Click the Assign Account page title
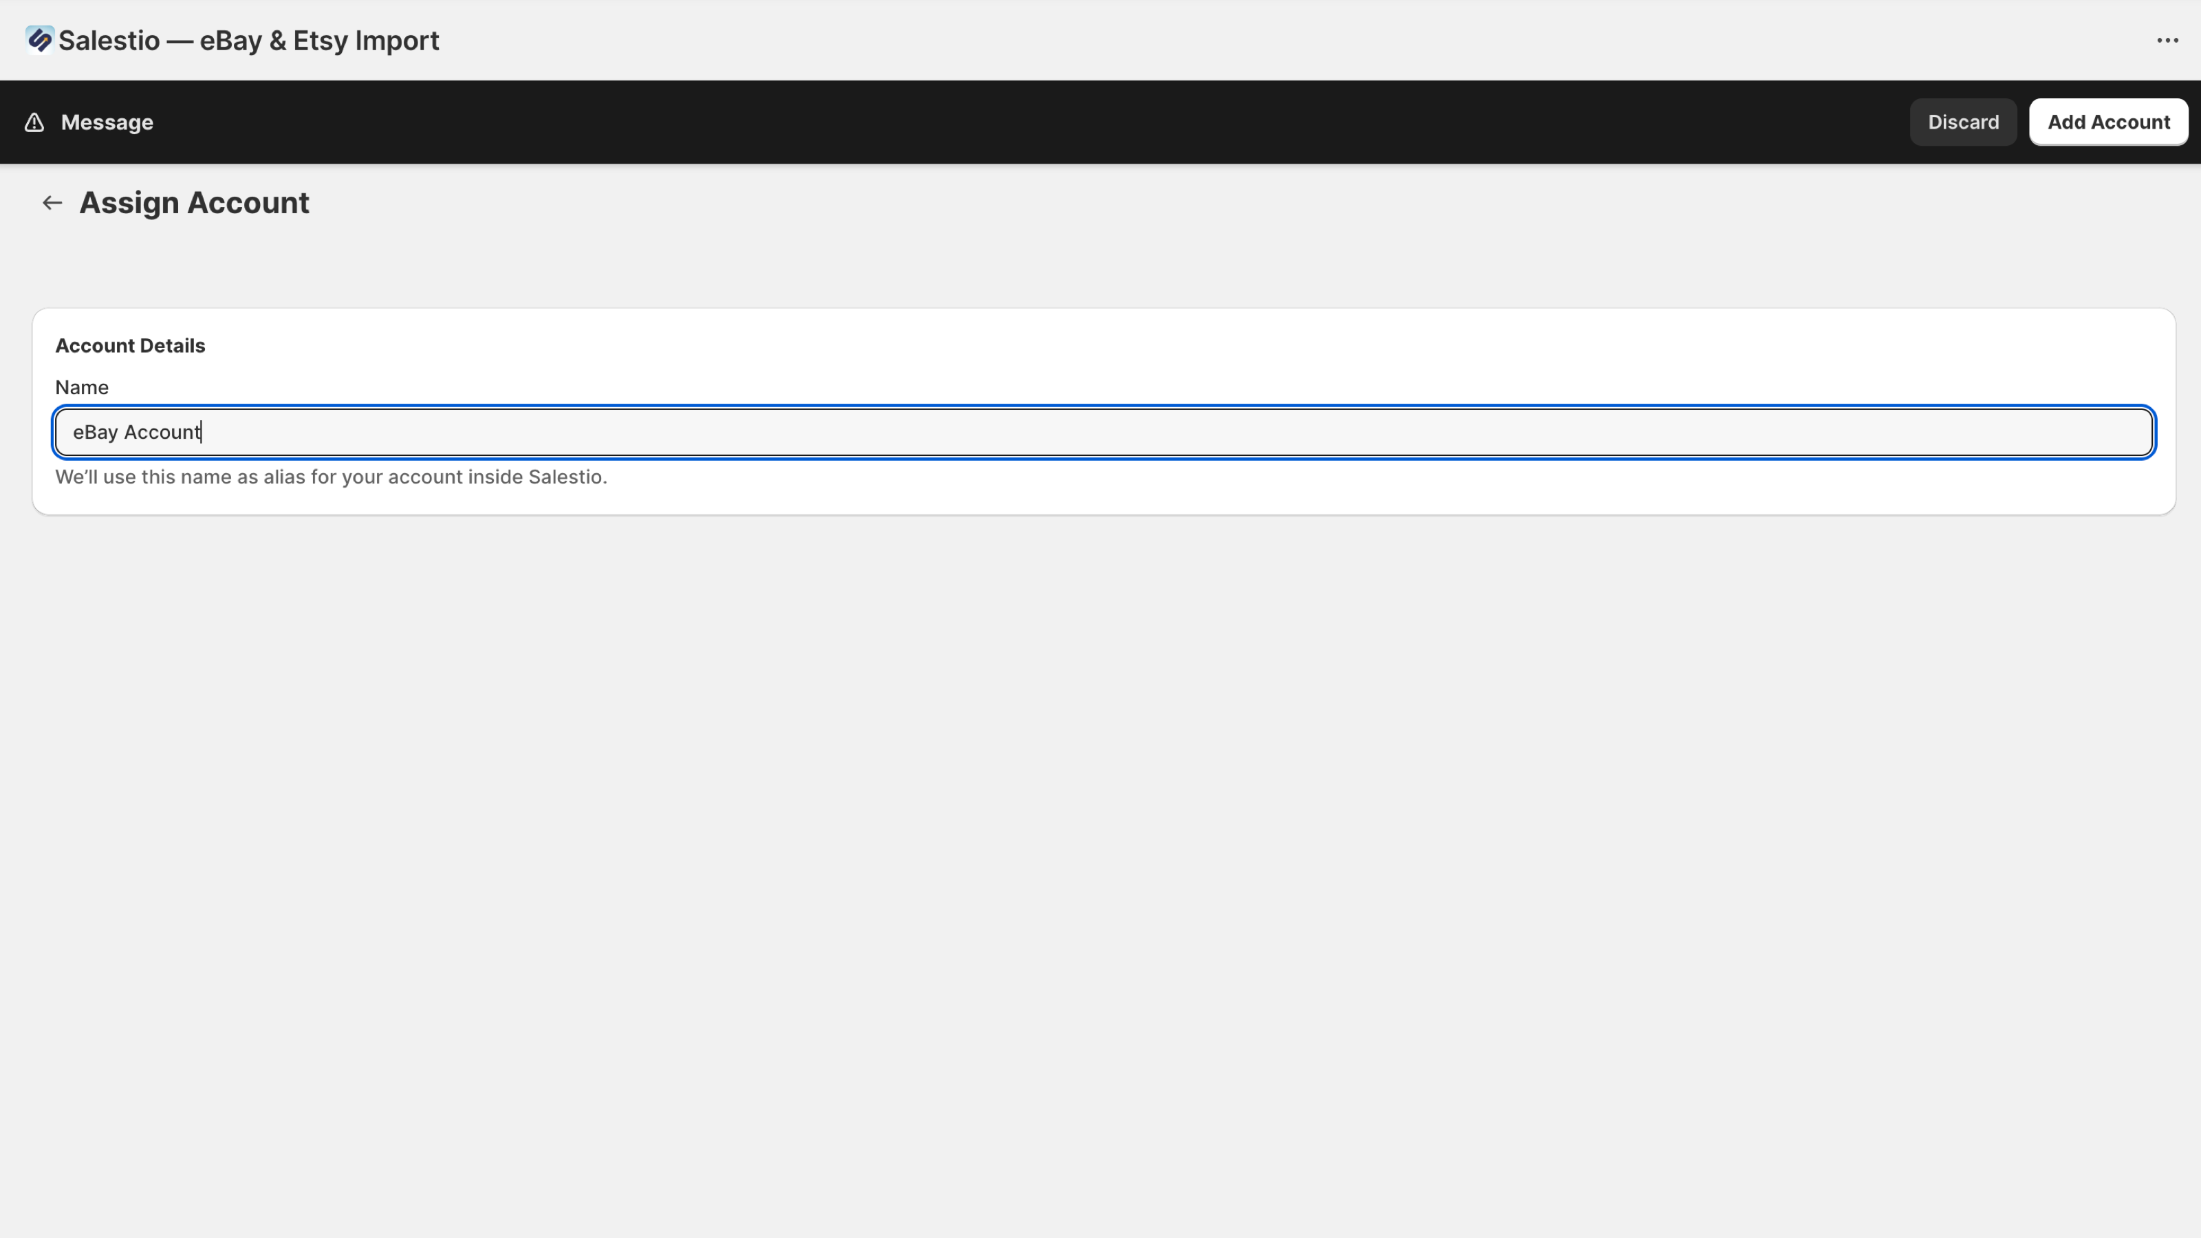Screen dimensions: 2201x1238 pos(194,202)
